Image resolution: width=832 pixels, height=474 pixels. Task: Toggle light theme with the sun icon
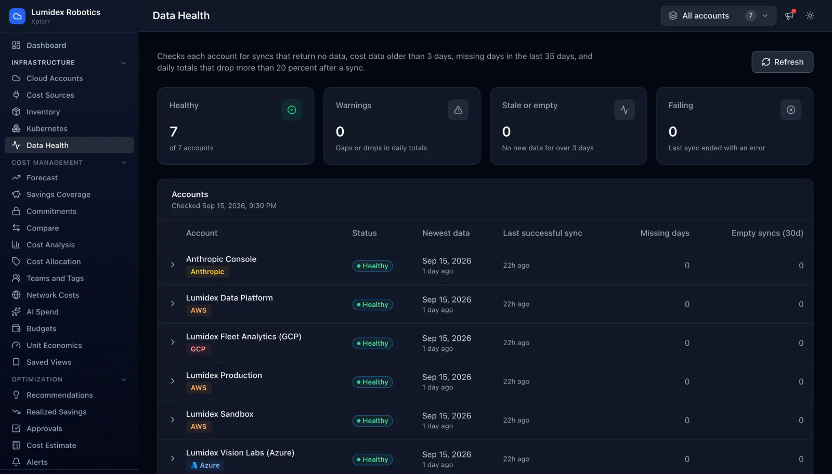coord(810,16)
